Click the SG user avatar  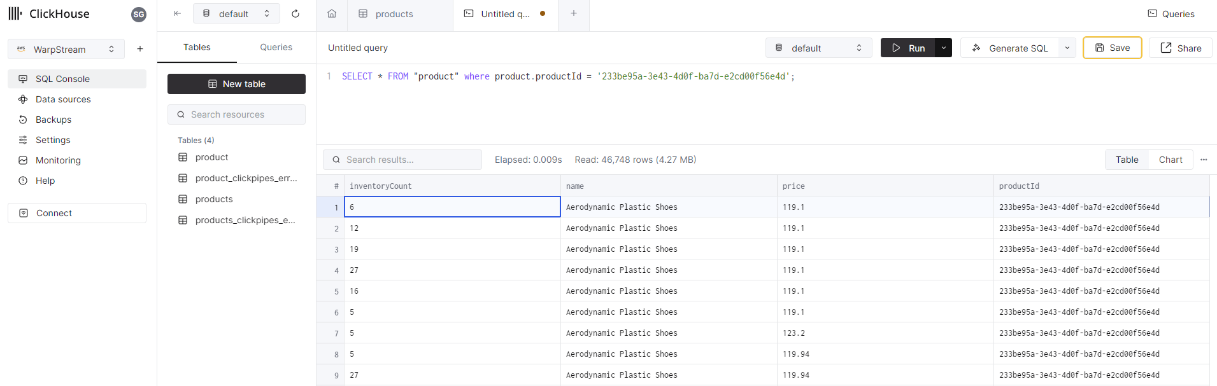coord(138,14)
